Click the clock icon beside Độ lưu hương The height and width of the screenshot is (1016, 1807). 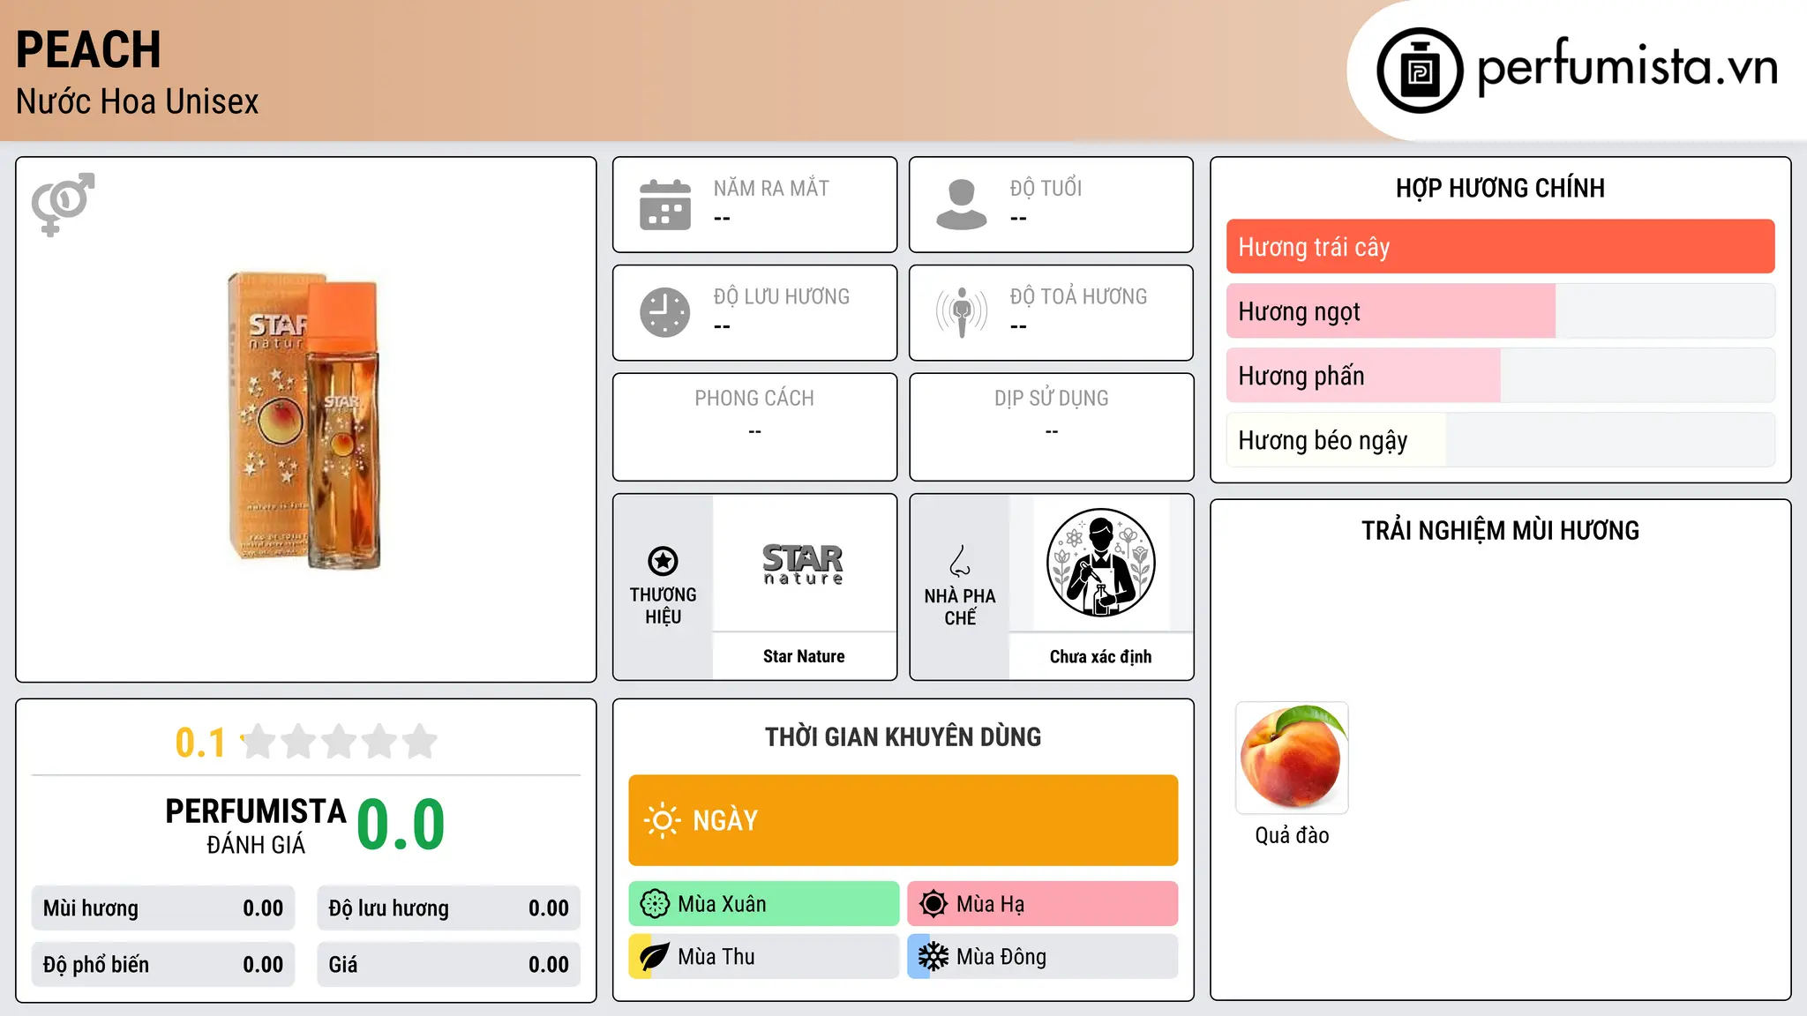point(665,312)
